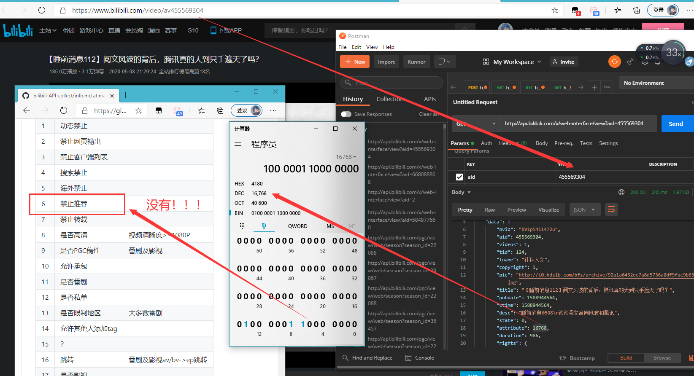Open the Auth request tab
This screenshot has width=694, height=376.
[x=486, y=143]
